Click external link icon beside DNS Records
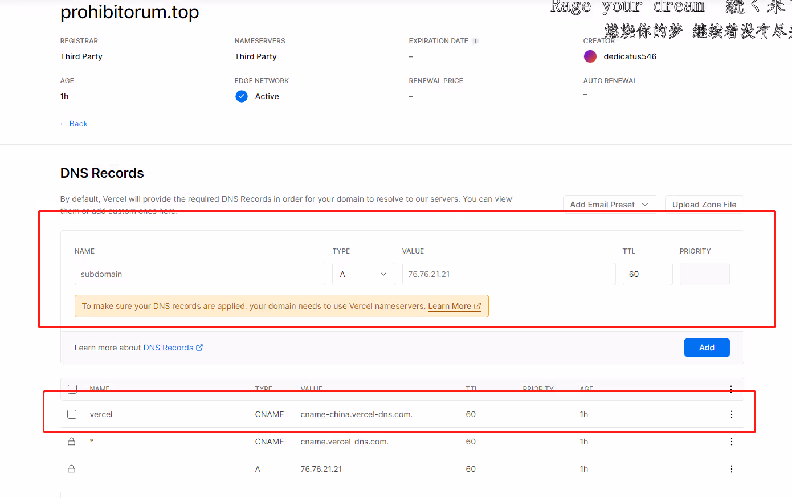 pos(199,348)
